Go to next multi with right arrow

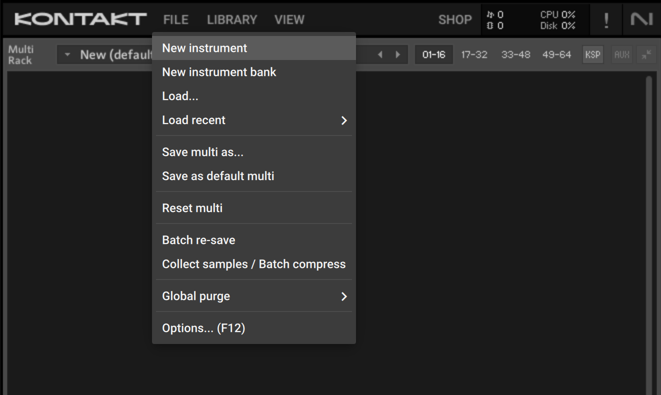coord(398,54)
